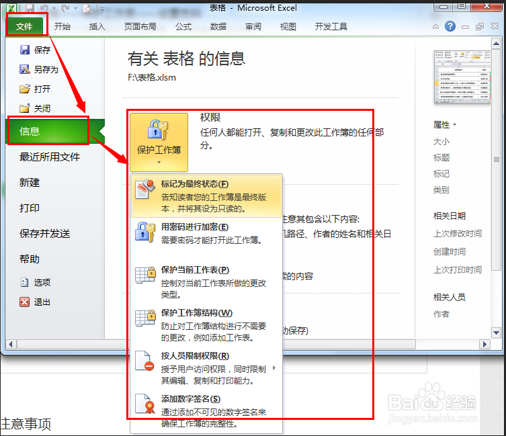Open the Protect Workbook (保护工作簿) dropdown button
Screen dimensions: 506x436
click(159, 142)
